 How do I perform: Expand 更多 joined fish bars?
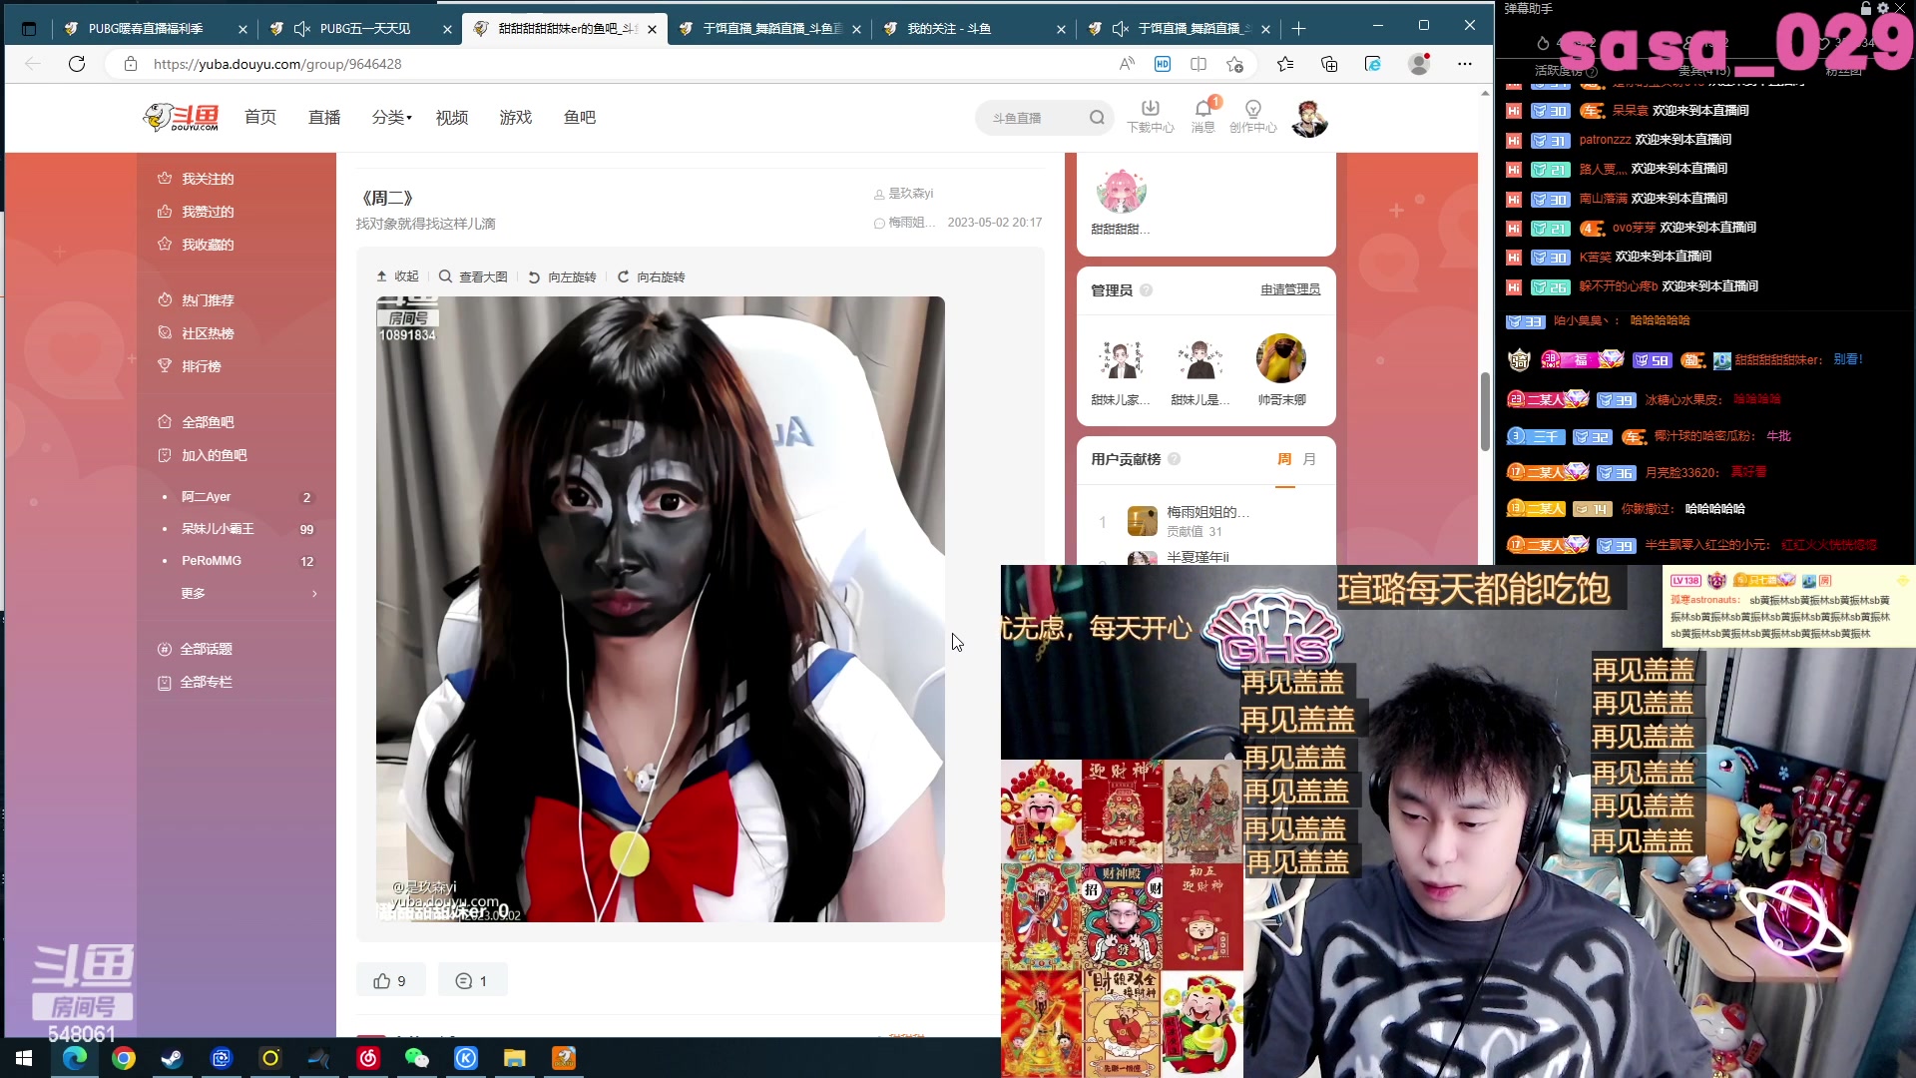248,593
